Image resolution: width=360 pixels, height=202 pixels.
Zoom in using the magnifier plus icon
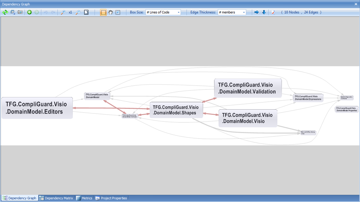coord(63,12)
